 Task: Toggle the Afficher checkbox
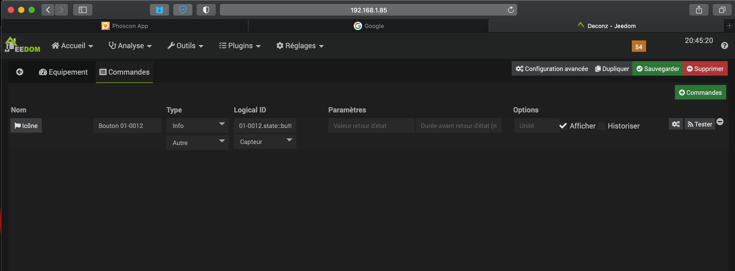(563, 126)
